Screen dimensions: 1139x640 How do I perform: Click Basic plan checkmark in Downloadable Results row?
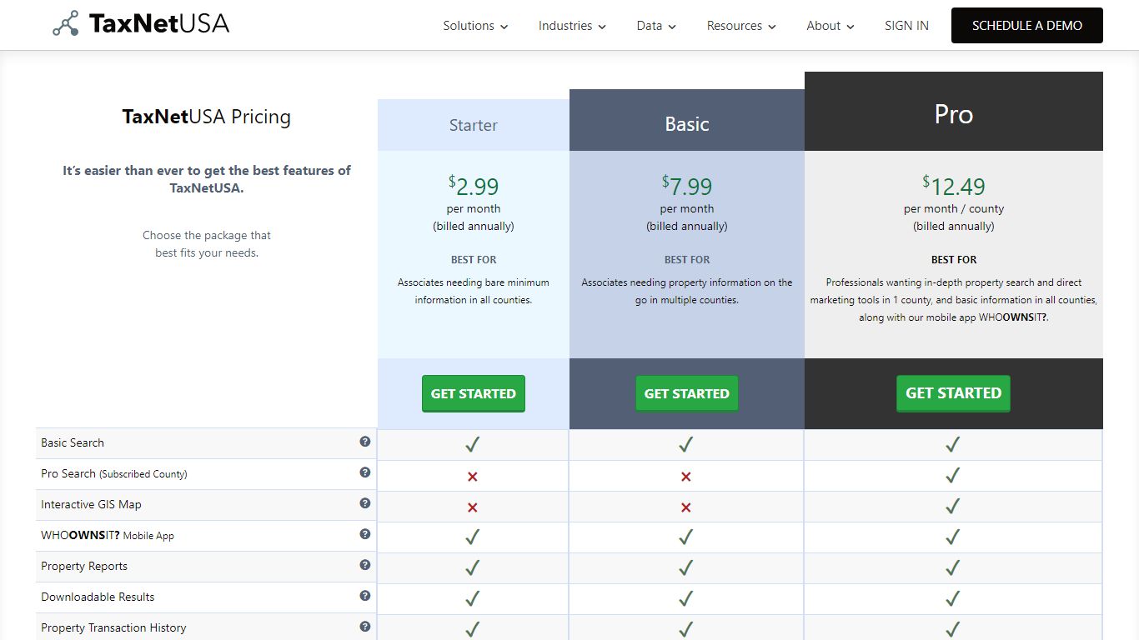coord(686,599)
